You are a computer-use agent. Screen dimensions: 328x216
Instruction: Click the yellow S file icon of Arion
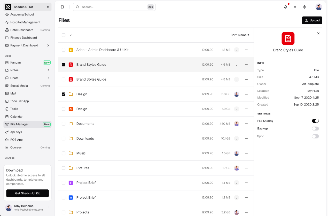point(71,50)
